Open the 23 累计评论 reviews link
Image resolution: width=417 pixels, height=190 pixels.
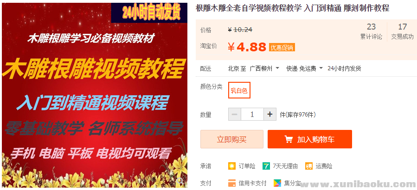point(371,31)
